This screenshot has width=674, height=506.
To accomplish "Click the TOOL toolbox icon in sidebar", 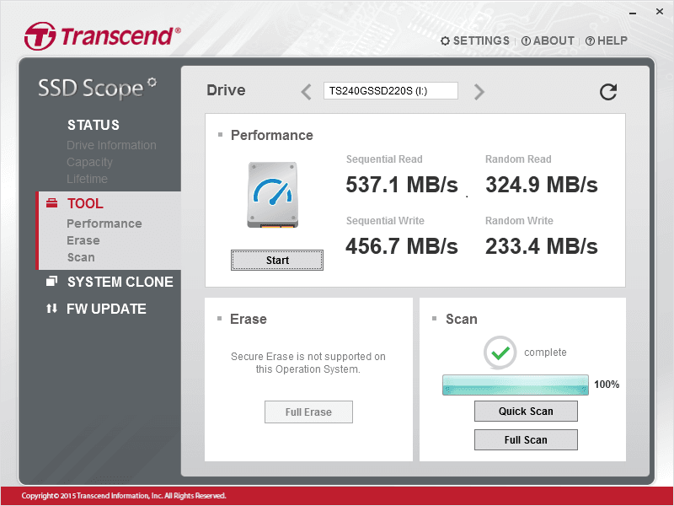I will click(51, 203).
